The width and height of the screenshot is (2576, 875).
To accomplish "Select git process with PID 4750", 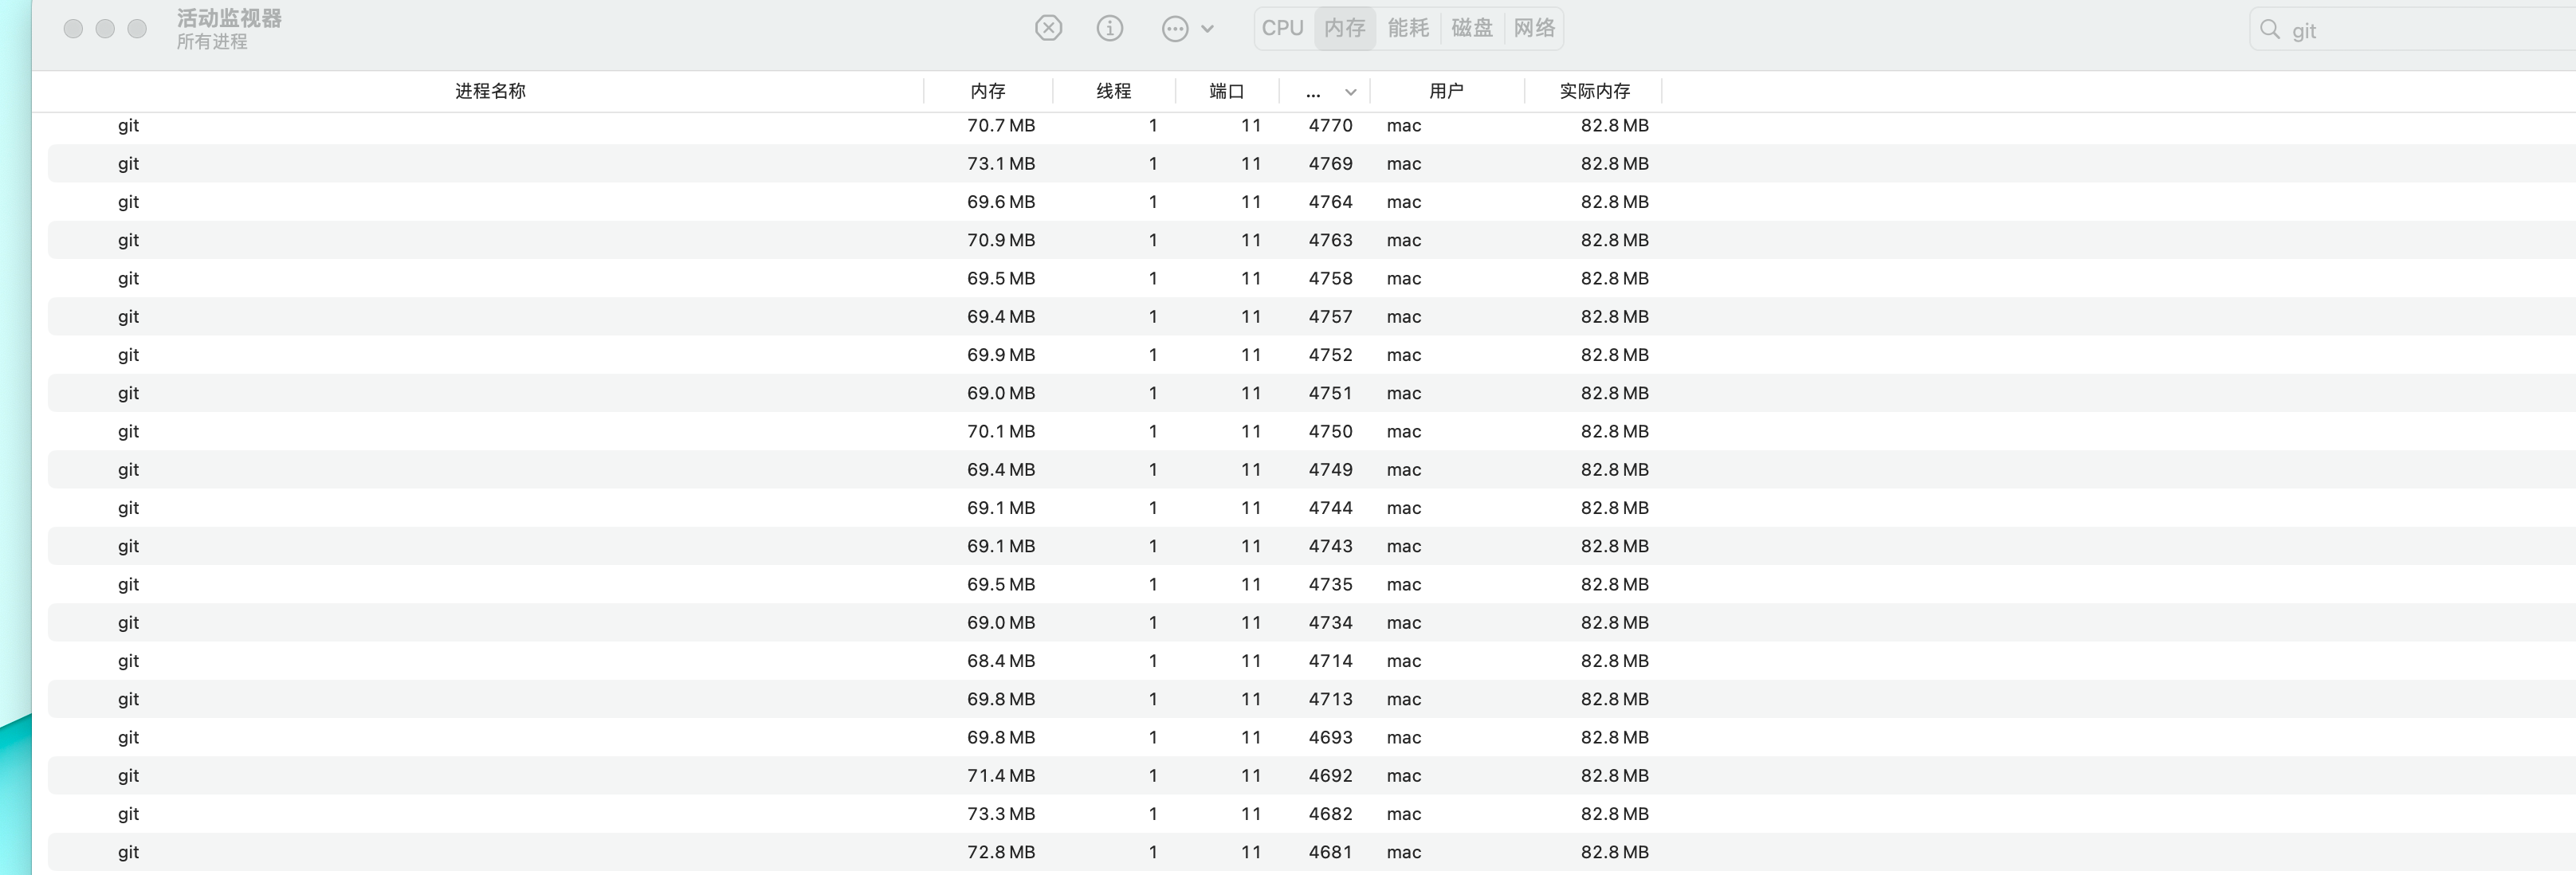I will point(1312,431).
